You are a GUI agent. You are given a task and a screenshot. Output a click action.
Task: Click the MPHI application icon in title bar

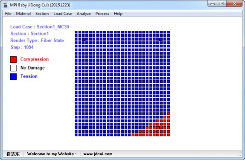pos(6,5)
